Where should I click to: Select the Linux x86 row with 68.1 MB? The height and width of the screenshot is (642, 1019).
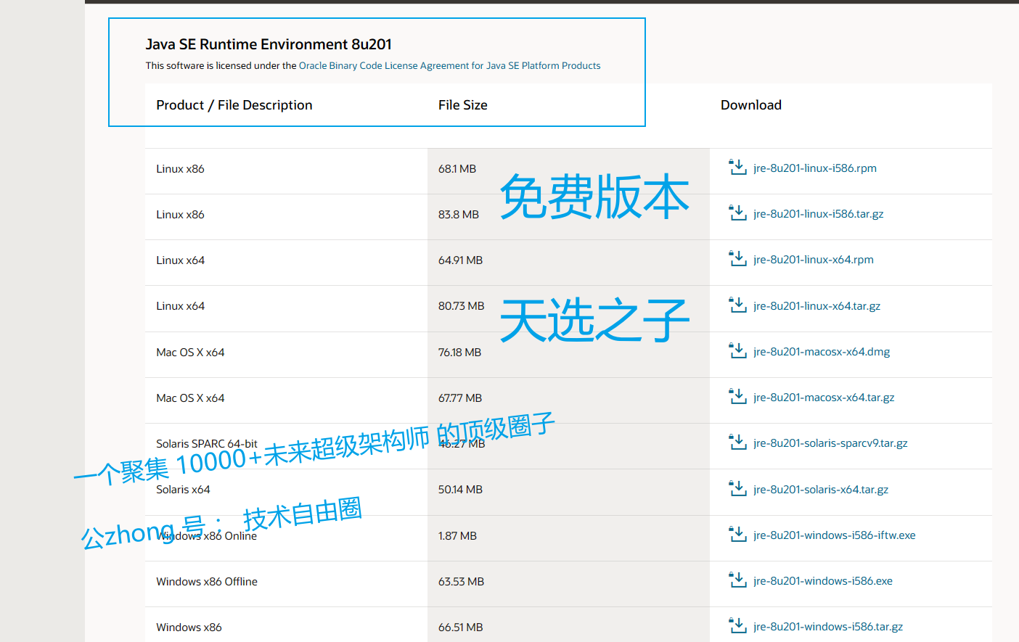tap(568, 171)
